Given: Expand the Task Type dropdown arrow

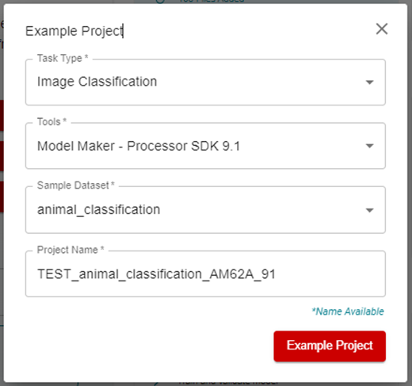Looking at the screenshot, I should (369, 82).
